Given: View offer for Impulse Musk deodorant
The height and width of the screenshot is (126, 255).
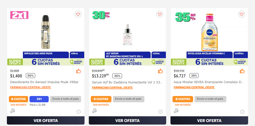Looking at the screenshot, I should click(46, 121).
